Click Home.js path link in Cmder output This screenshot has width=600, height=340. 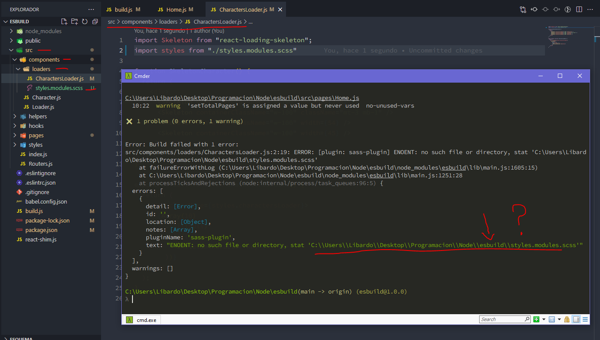tap(242, 98)
